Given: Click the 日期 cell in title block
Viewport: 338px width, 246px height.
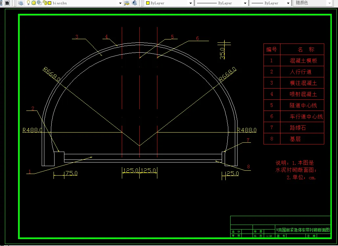Looking at the screenshot, I should [x=311, y=236].
